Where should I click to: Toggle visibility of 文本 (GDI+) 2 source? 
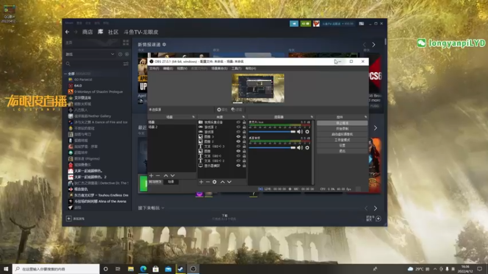pyautogui.click(x=239, y=161)
